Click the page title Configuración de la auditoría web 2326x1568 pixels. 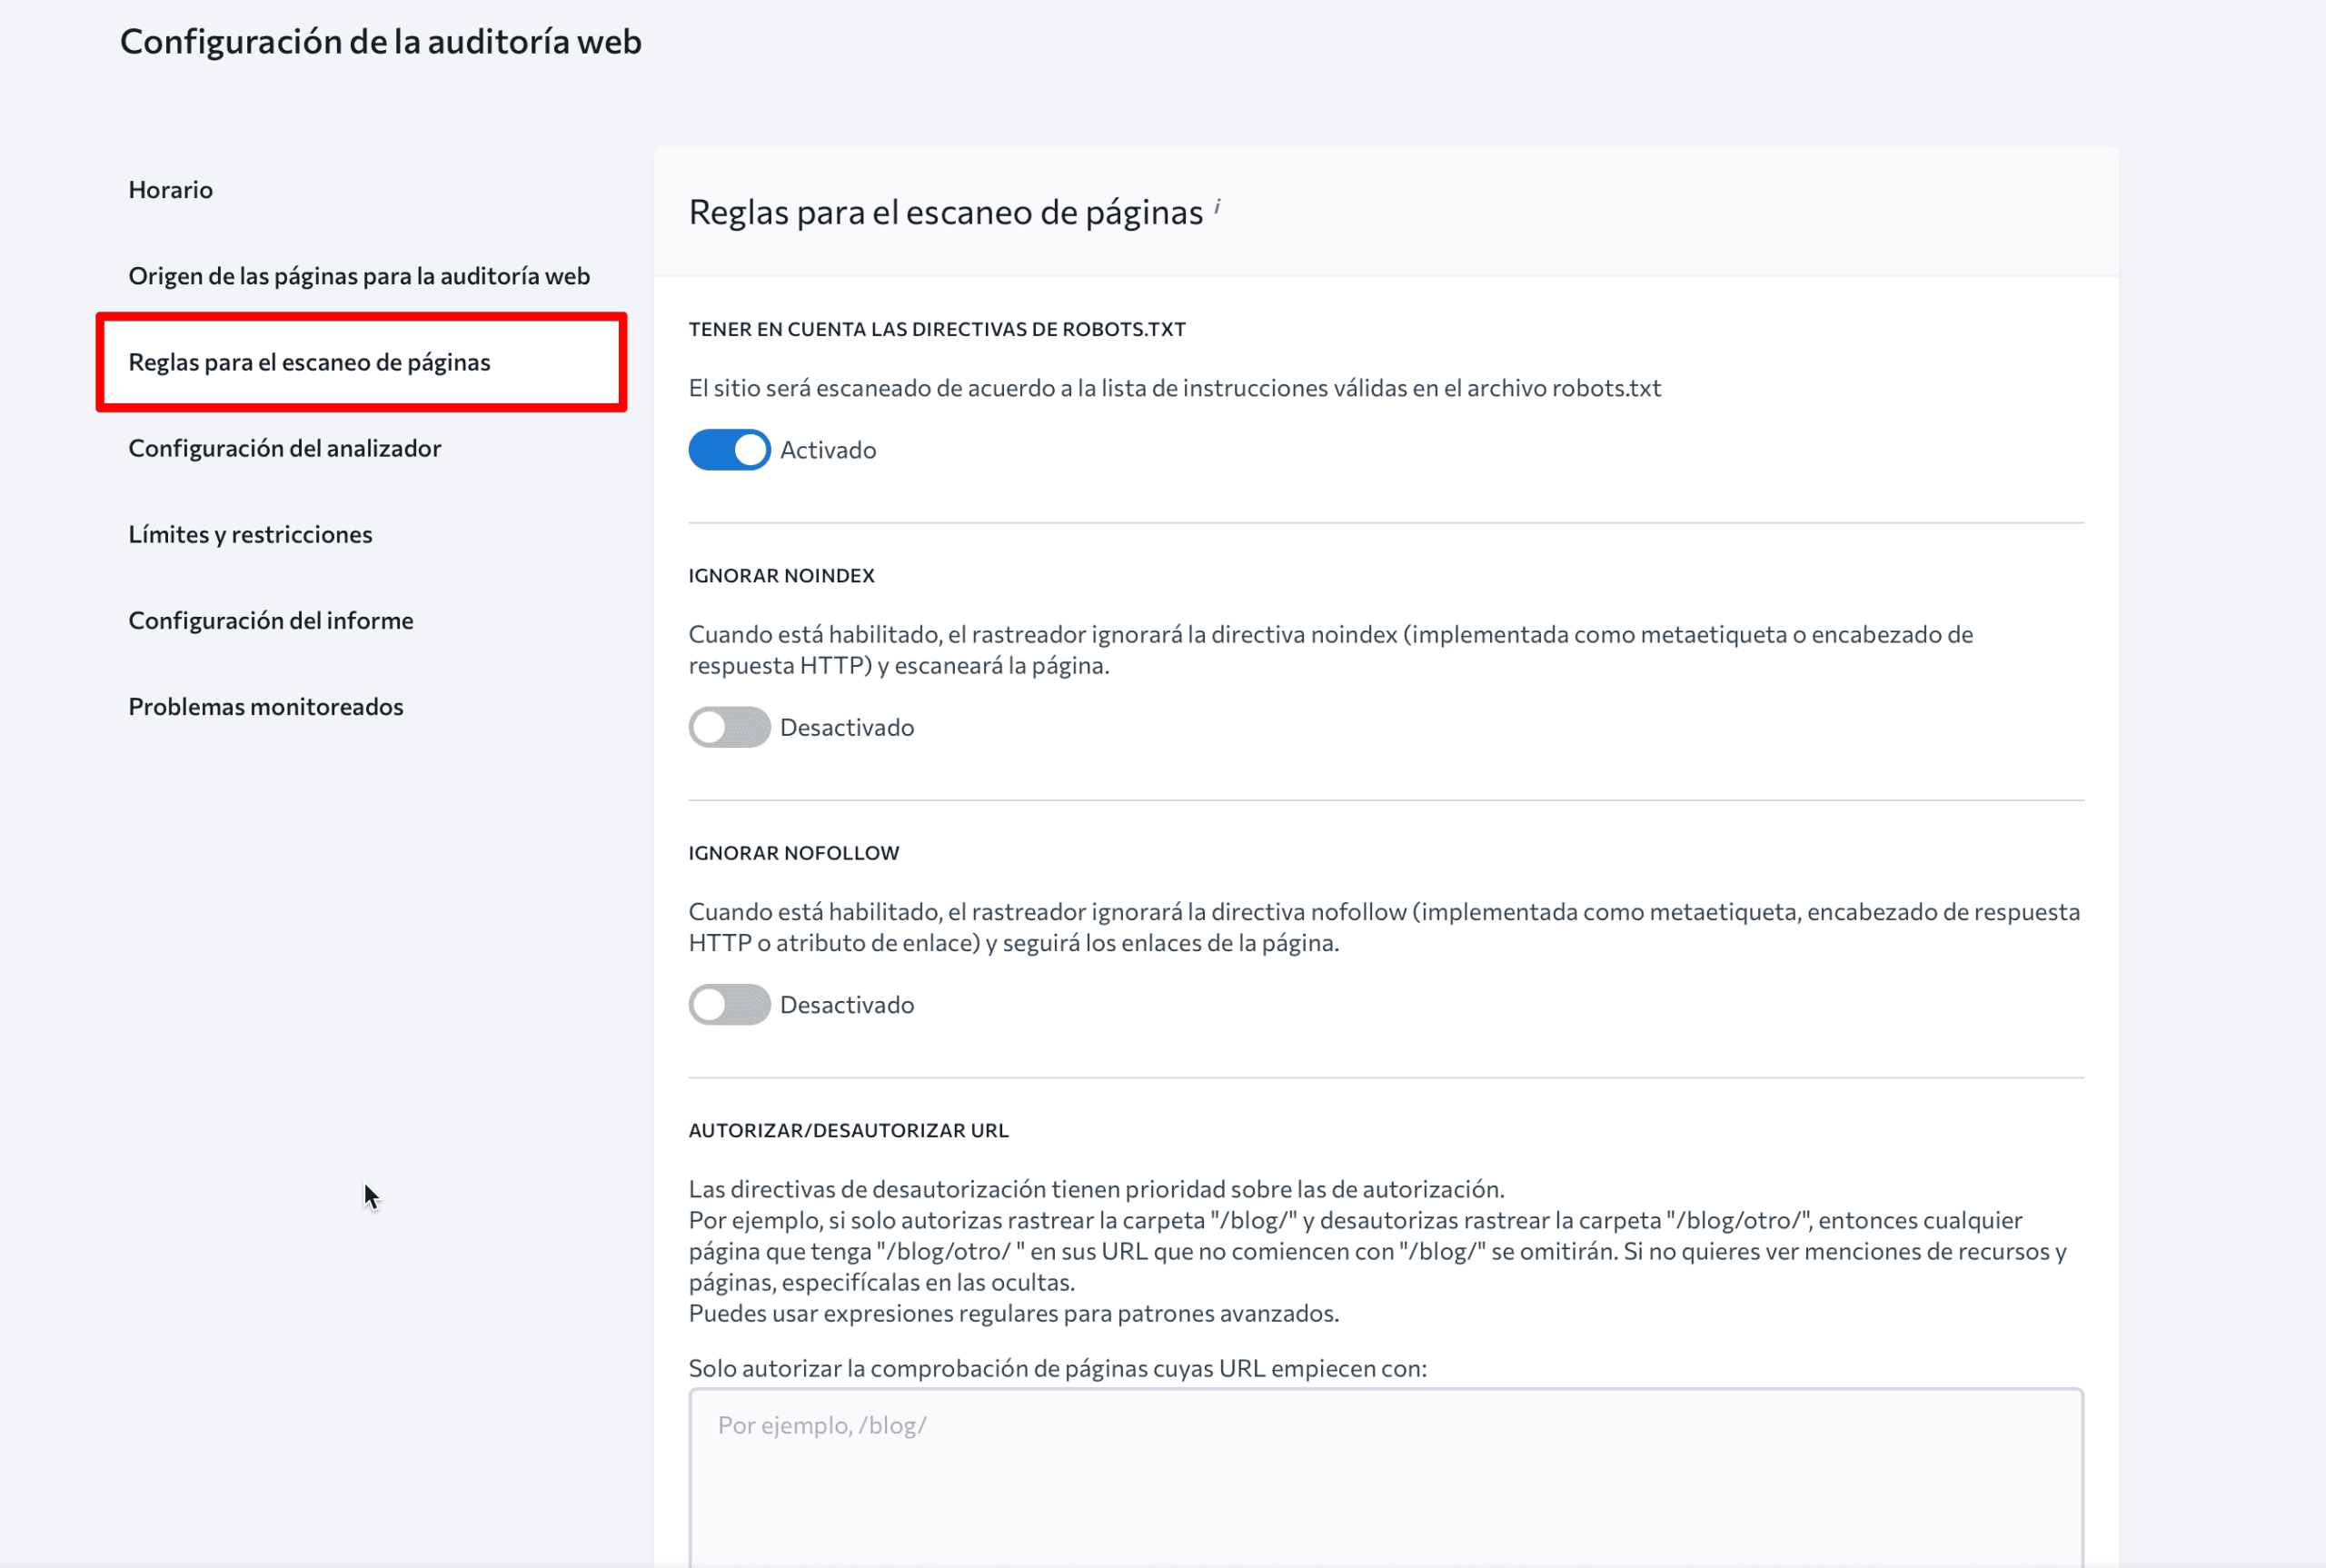point(381,42)
